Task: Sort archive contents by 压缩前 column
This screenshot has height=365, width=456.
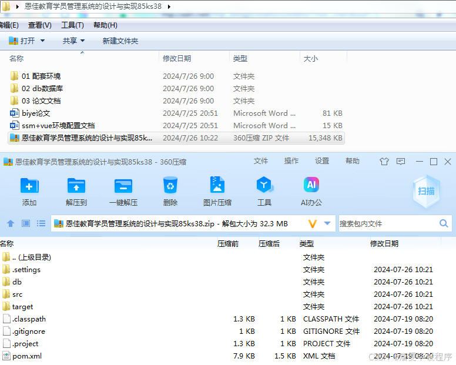Action: pos(228,243)
